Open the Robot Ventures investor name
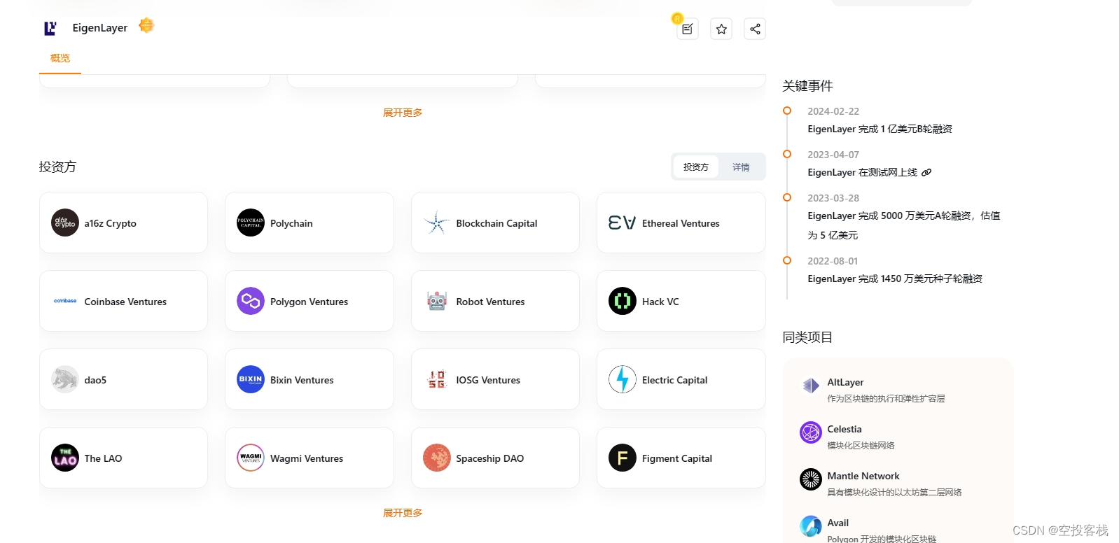Image resolution: width=1119 pixels, height=543 pixels. (x=490, y=302)
